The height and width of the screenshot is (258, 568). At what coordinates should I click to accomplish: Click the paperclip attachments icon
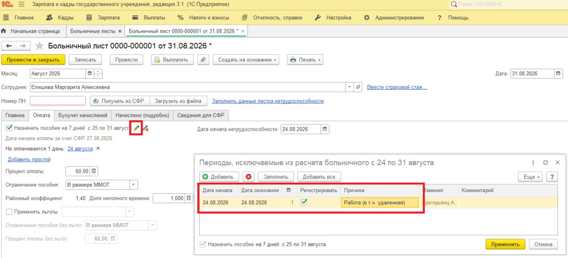point(203,60)
